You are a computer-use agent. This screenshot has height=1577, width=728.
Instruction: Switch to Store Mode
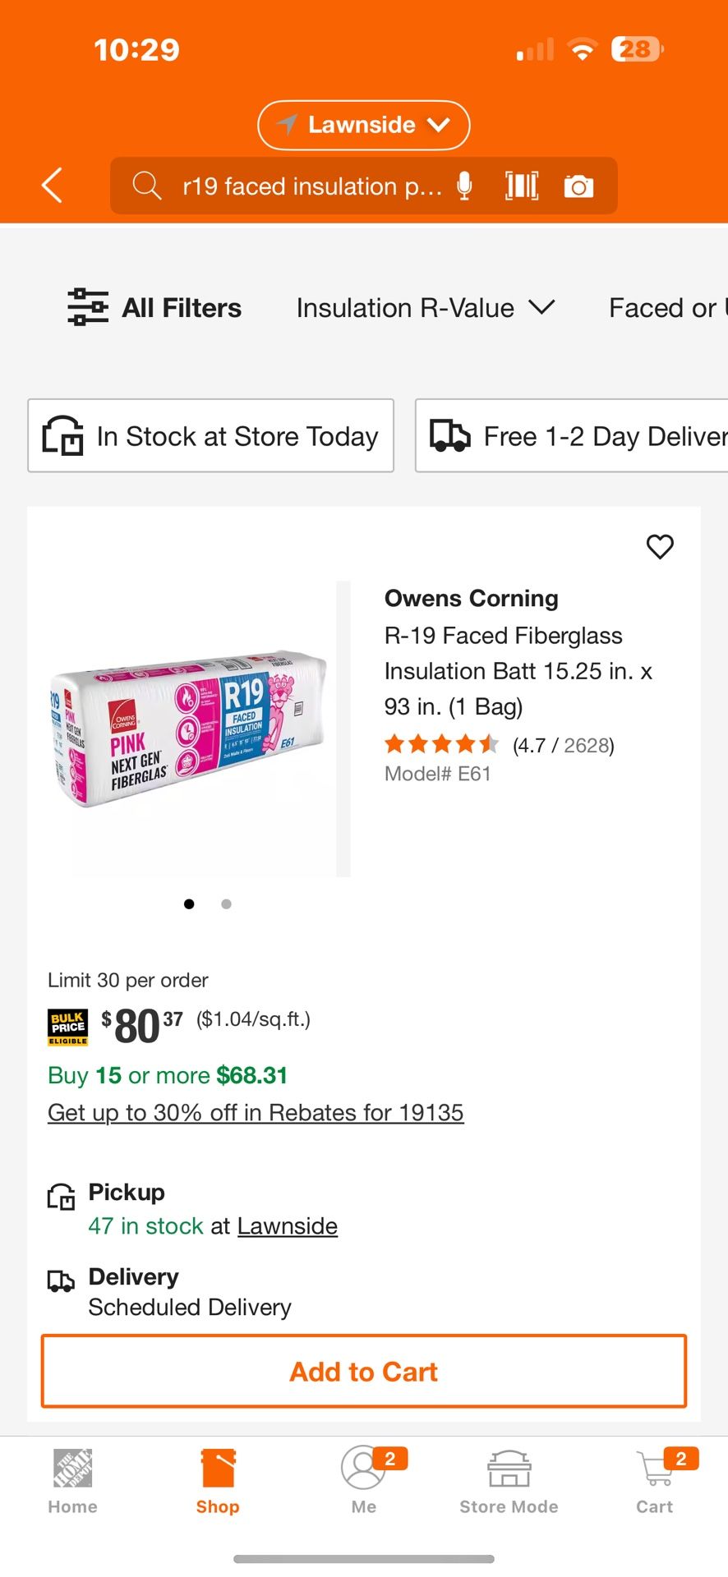[509, 1479]
